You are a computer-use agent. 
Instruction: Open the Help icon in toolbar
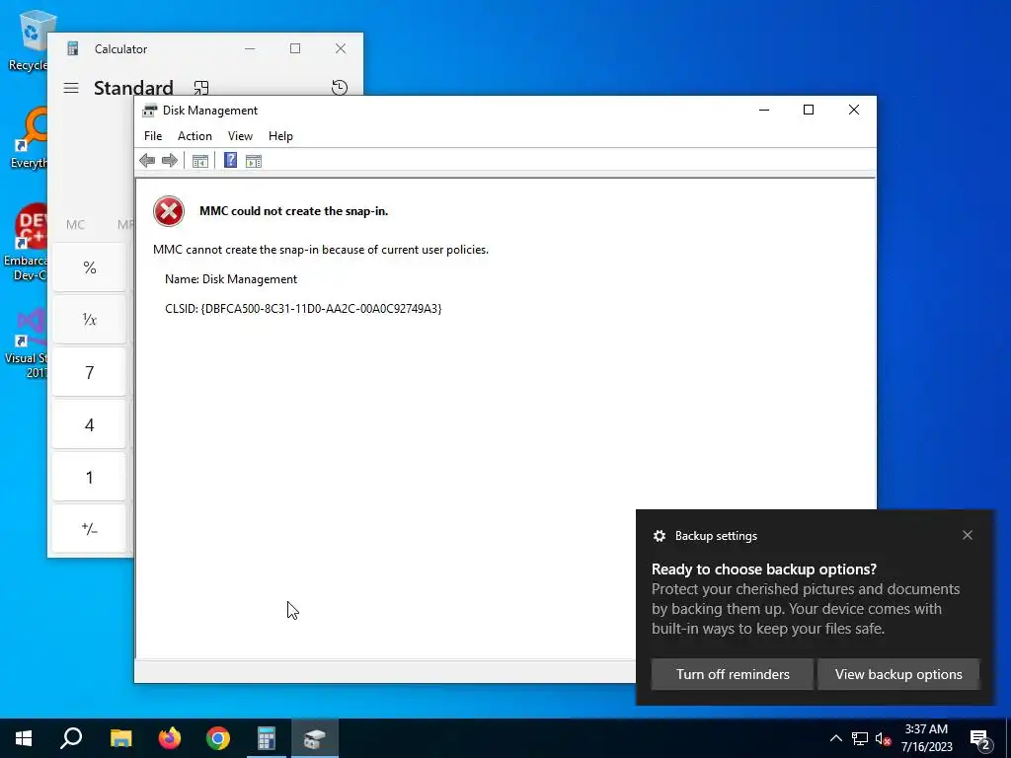[230, 161]
